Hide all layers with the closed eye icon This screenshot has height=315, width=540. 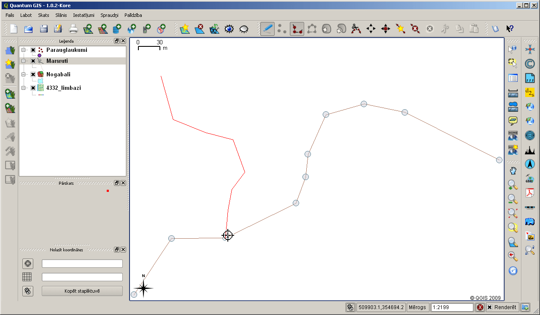click(x=244, y=29)
